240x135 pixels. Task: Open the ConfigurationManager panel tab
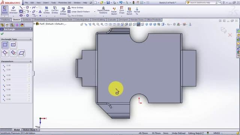point(12,25)
